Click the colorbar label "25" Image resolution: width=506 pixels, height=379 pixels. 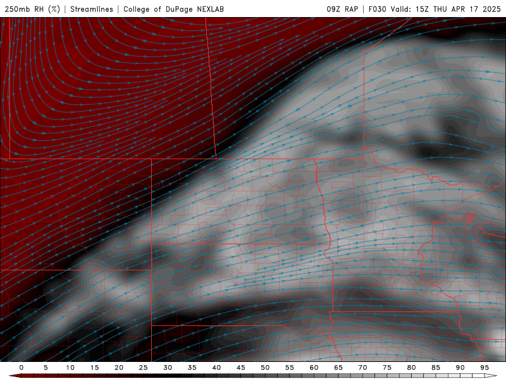[x=143, y=368]
